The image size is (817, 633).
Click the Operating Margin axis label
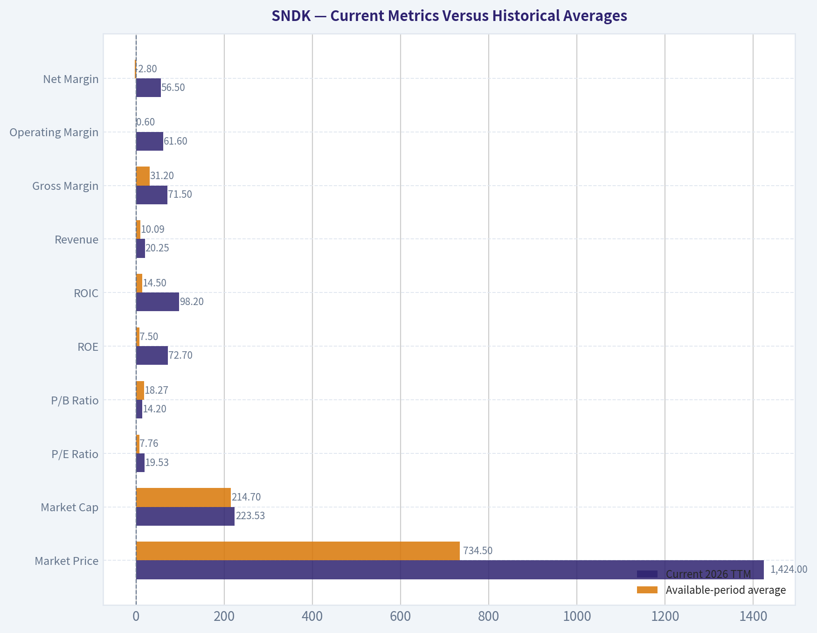(54, 132)
